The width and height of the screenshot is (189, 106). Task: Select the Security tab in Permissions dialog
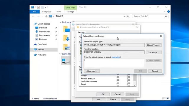tap(81, 33)
